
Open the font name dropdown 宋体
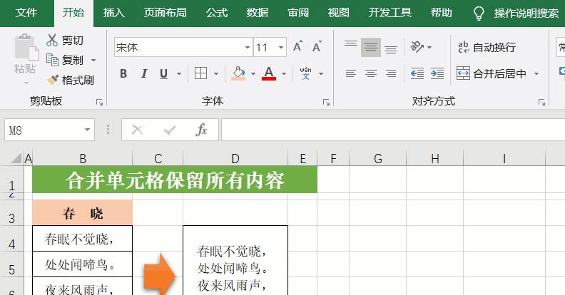tap(247, 47)
